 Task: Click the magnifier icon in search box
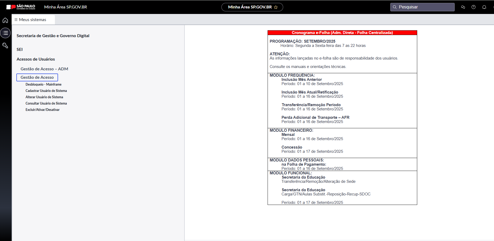click(x=395, y=7)
